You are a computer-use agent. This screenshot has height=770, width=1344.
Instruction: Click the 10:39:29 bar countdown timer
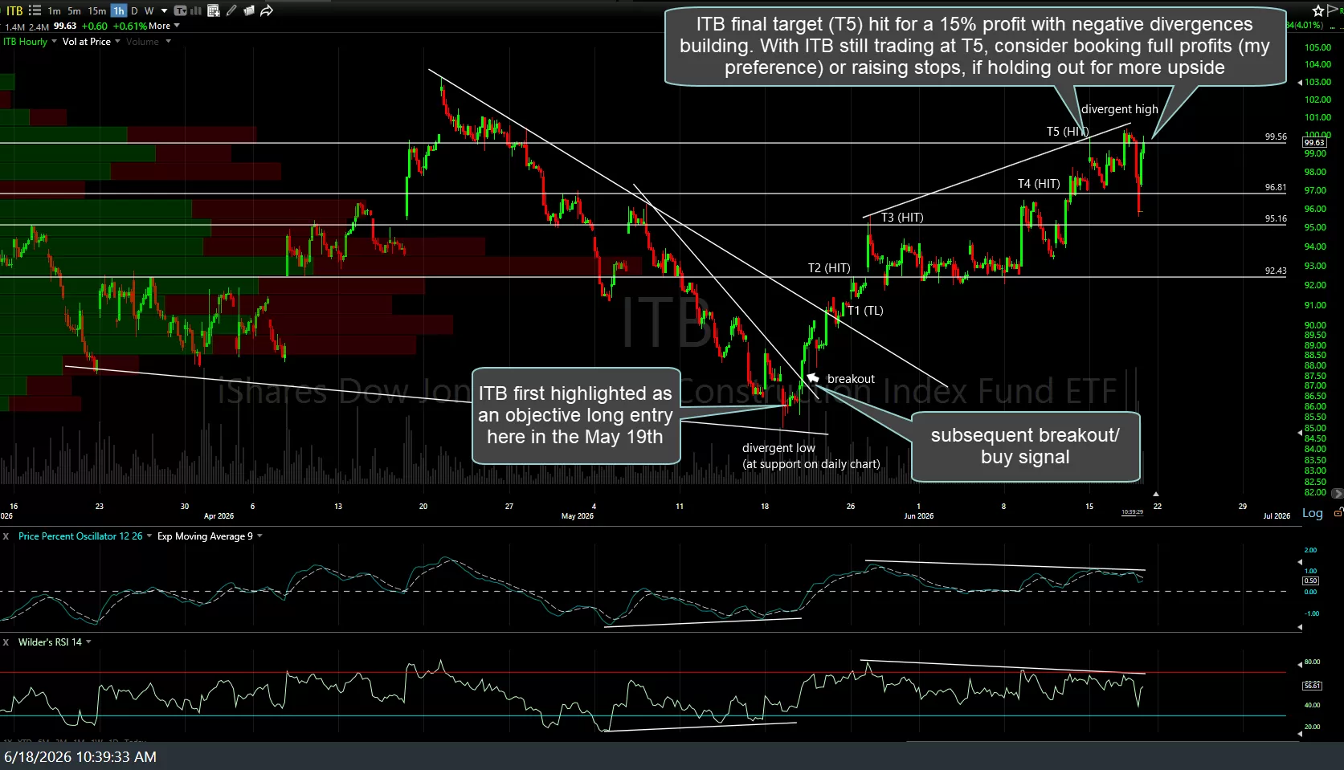(x=1132, y=511)
